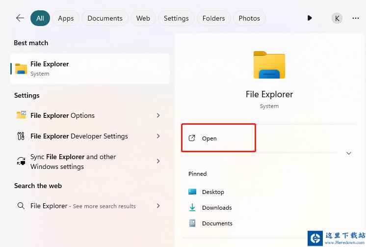Select the File Explorer best match result
The height and width of the screenshot is (247, 366).
point(90,69)
